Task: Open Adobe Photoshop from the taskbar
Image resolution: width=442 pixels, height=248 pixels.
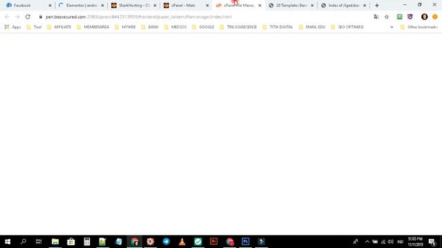Action: point(246,242)
